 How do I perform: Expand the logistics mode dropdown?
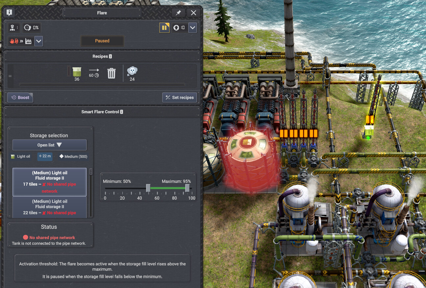point(38,41)
